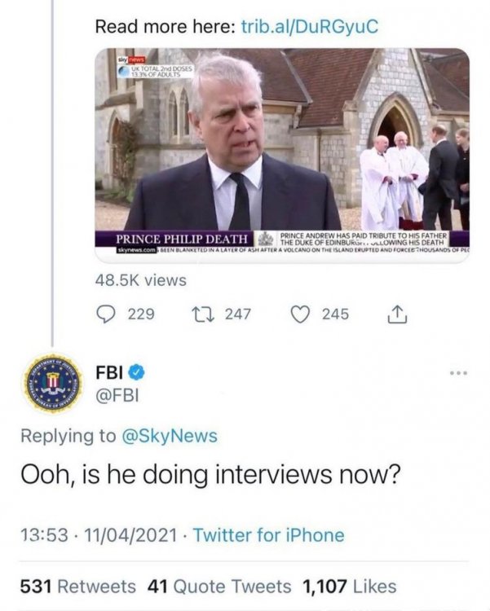490x611 pixels.
Task: Click the Twitter for iPhone source link
Action: coord(268,535)
